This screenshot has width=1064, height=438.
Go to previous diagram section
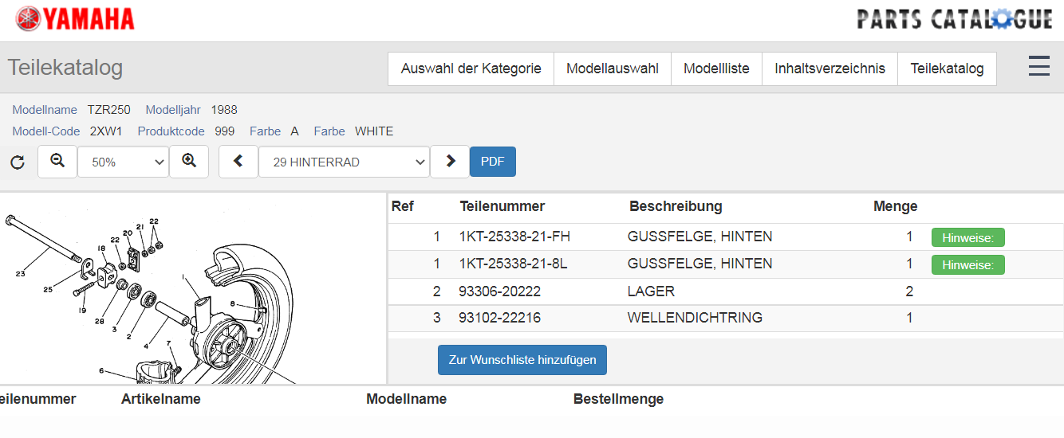[238, 162]
